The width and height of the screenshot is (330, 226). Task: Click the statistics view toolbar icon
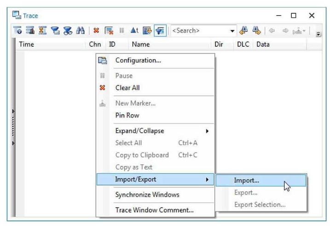30,31
